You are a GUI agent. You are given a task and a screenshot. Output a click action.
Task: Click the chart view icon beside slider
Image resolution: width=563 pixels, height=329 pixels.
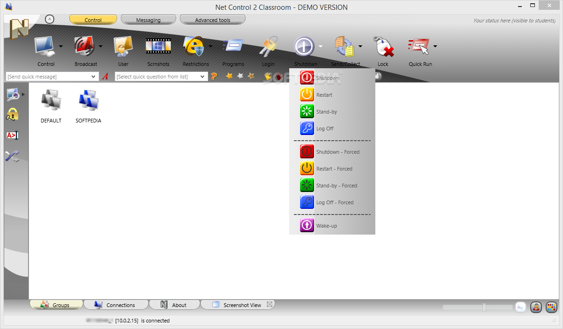click(x=520, y=307)
